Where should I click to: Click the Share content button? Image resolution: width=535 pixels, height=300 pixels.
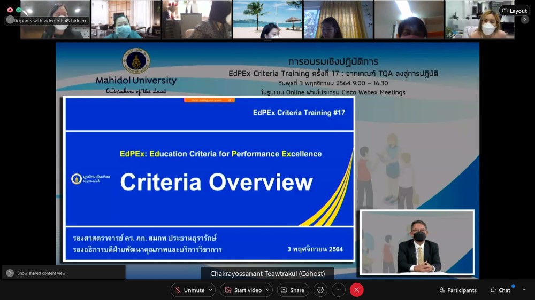[293, 290]
